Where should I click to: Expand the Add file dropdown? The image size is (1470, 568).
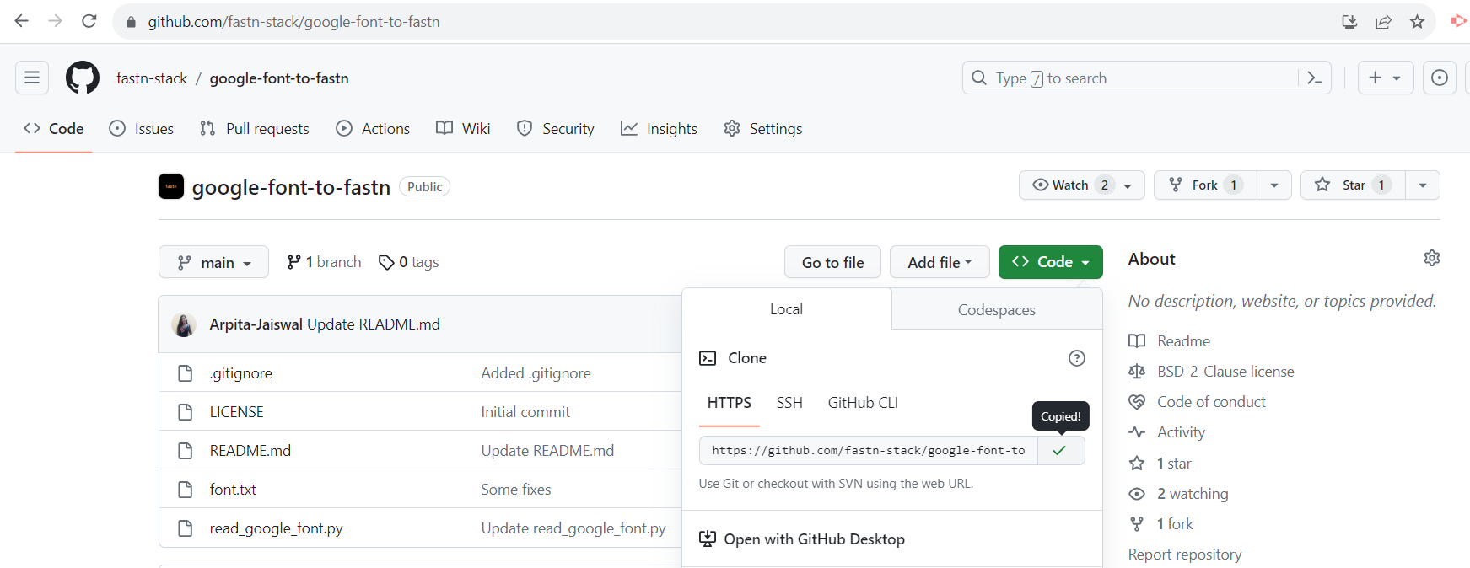coord(940,262)
